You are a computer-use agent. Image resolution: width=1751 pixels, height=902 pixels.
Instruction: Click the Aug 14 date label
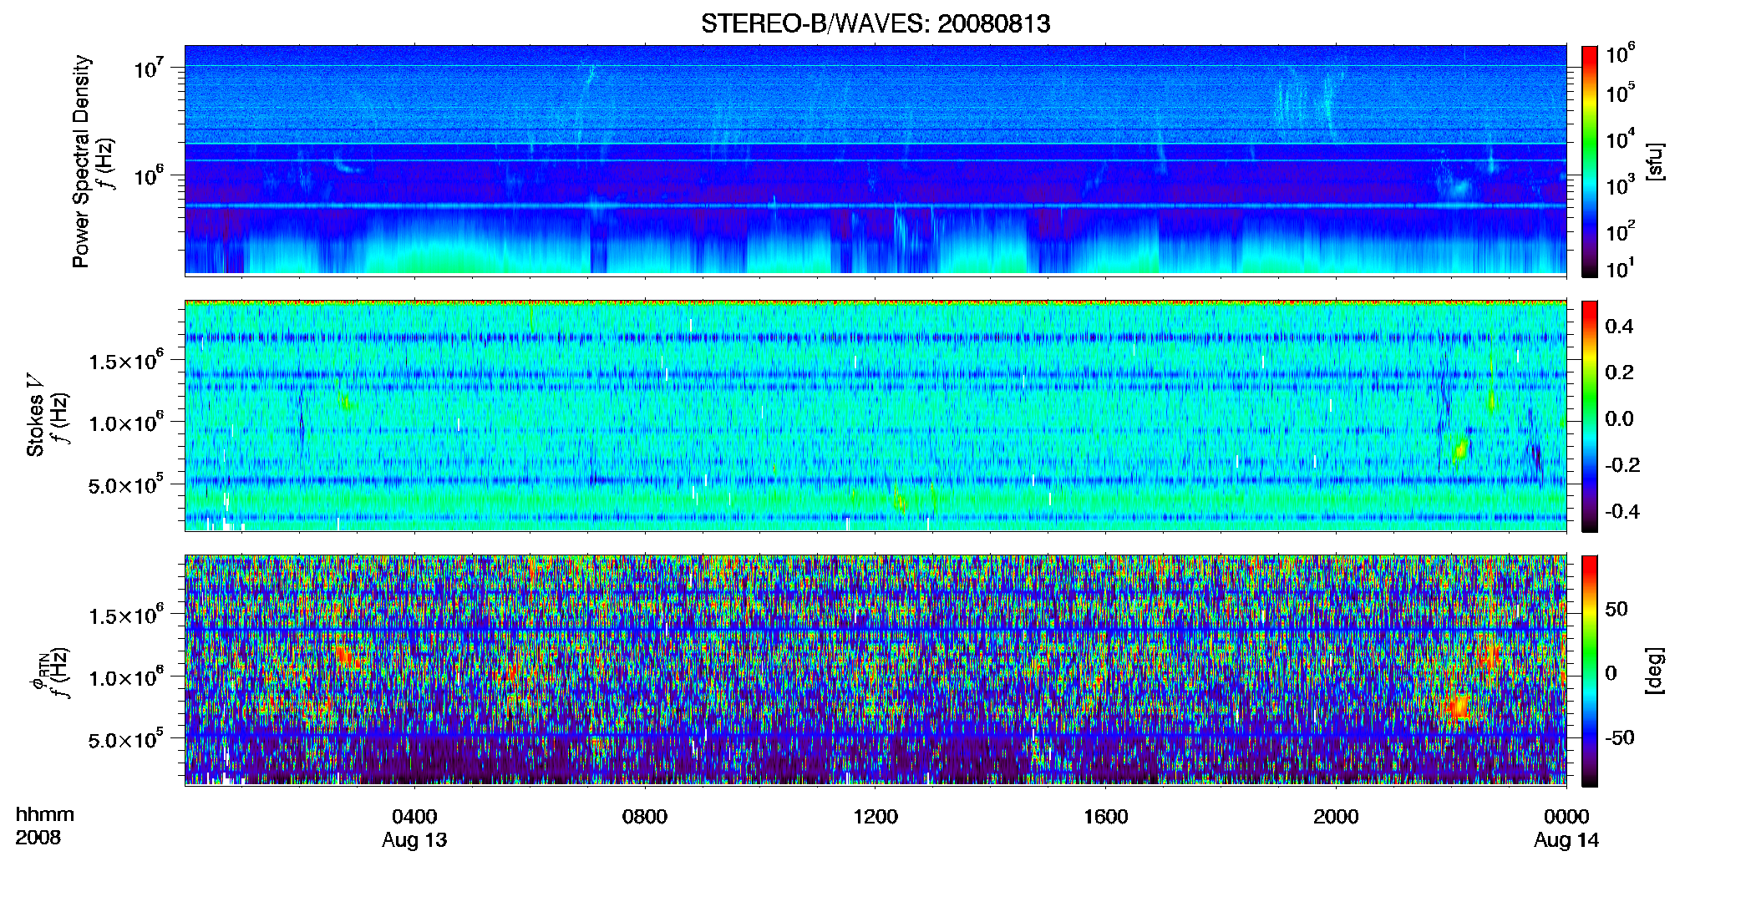click(x=1566, y=840)
